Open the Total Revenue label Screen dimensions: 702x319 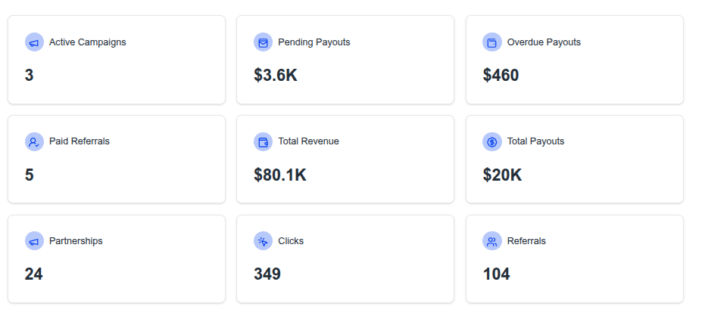[308, 141]
